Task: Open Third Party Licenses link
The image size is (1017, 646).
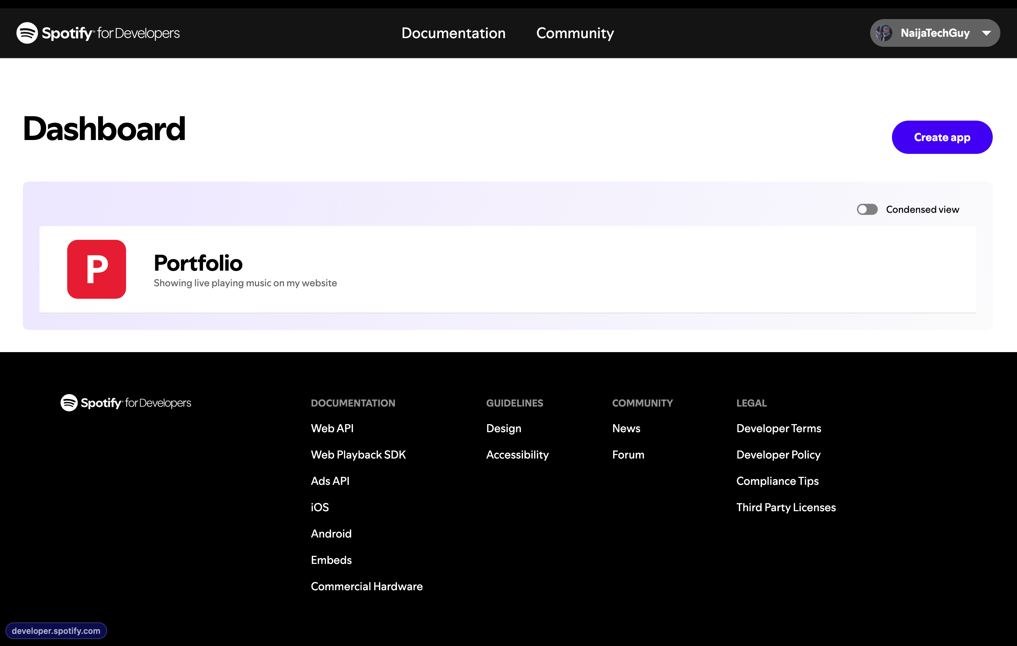Action: pyautogui.click(x=786, y=507)
